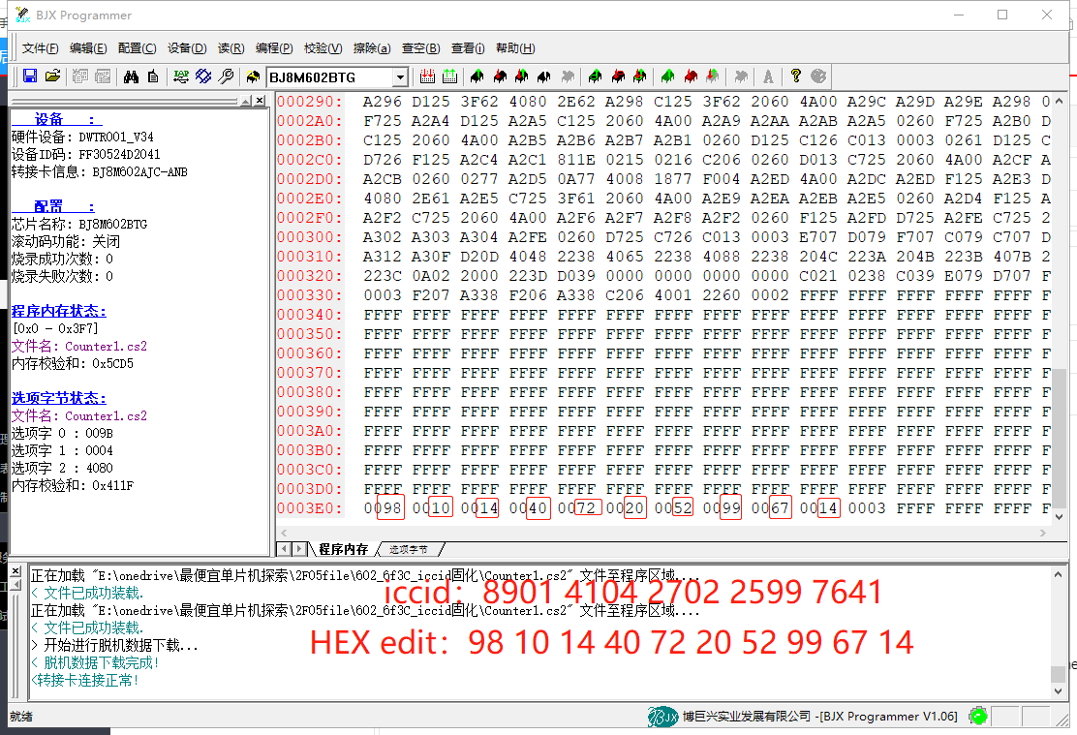Click the red download-arrows buffer icon
1077x735 pixels.
[x=427, y=77]
